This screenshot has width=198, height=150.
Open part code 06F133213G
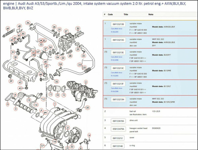tap(118, 40)
